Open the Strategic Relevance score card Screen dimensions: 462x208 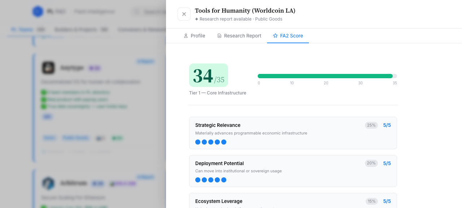[293, 133]
